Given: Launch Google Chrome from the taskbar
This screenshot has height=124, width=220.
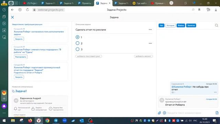Looking at the screenshot, I should (47, 121).
